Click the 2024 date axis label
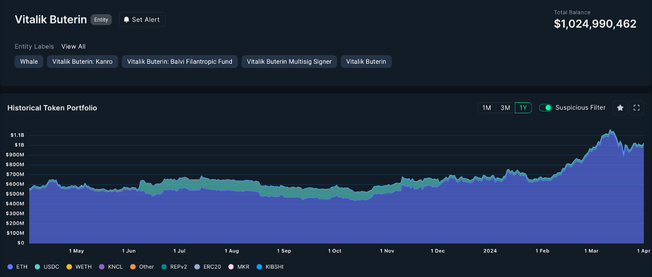Image resolution: width=652 pixels, height=277 pixels. 490,251
